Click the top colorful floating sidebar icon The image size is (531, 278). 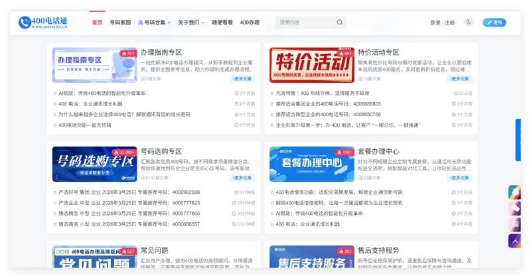point(514,192)
